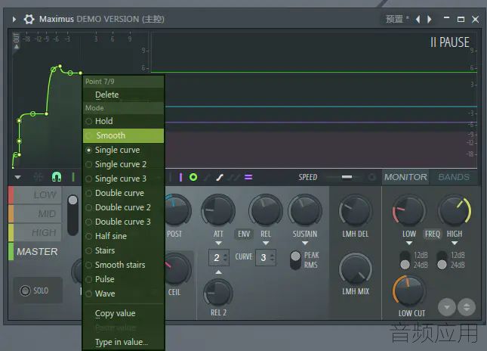Viewport: 487px width, 351px height.
Task: Toggle the green vertical bar display icon
Action: (73, 177)
